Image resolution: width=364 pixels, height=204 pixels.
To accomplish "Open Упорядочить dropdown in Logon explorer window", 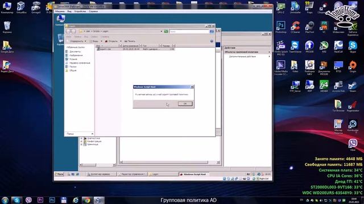I will coord(77,41).
